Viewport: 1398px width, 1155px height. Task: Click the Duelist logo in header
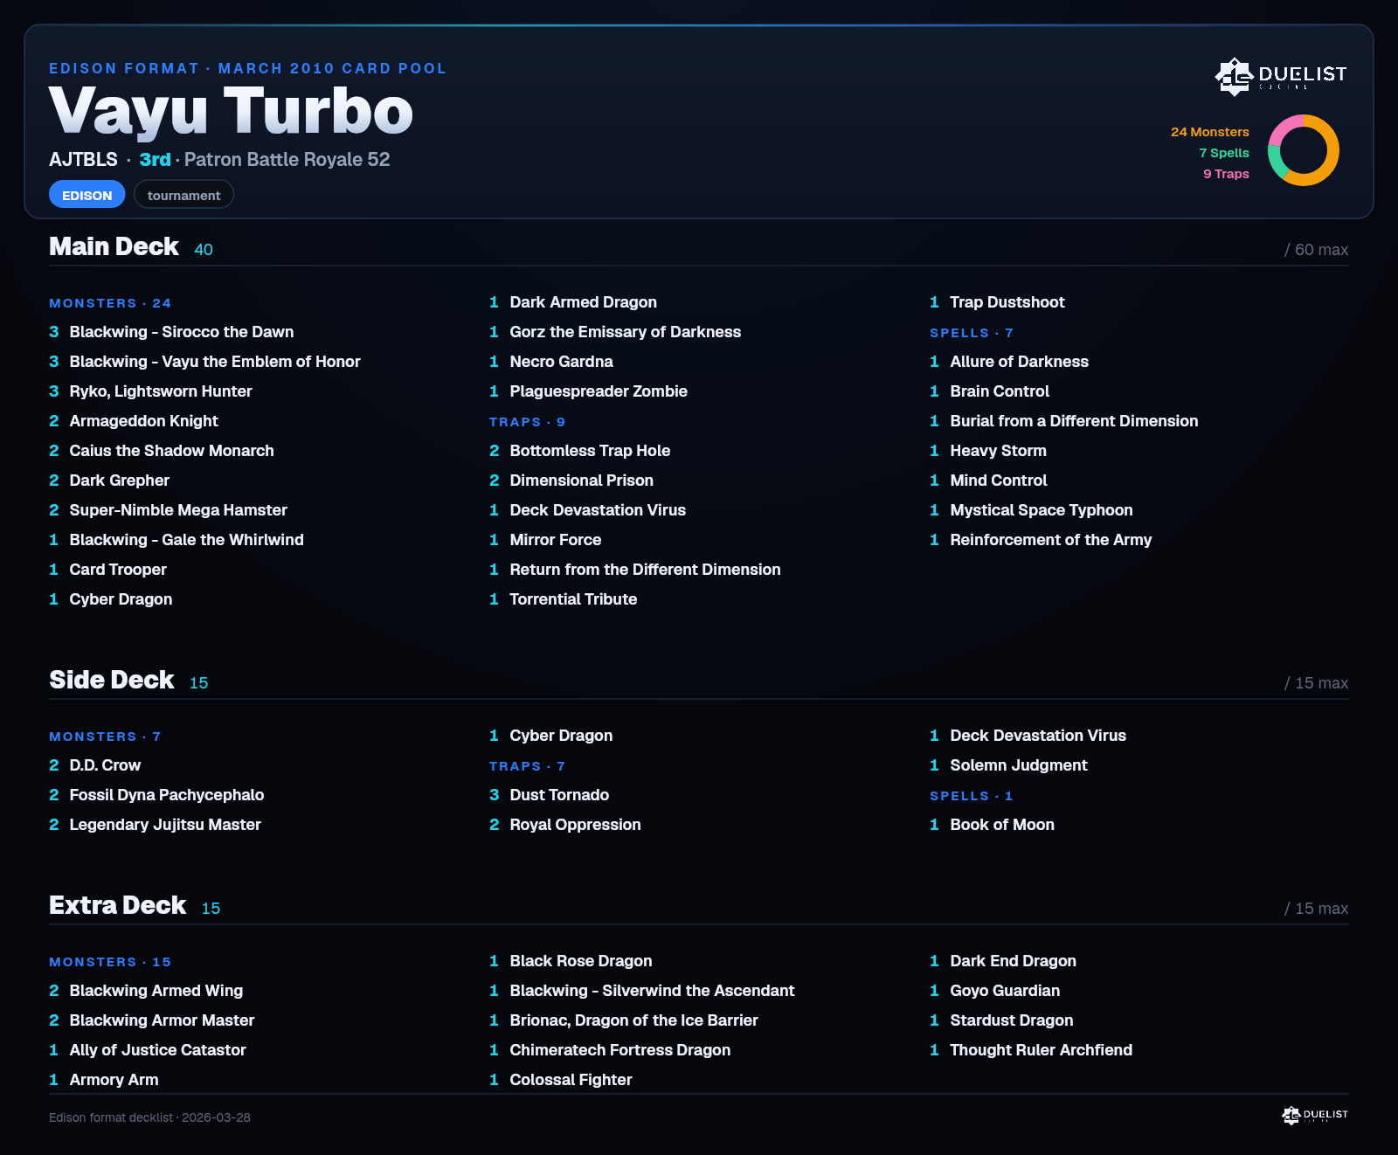pyautogui.click(x=1281, y=76)
